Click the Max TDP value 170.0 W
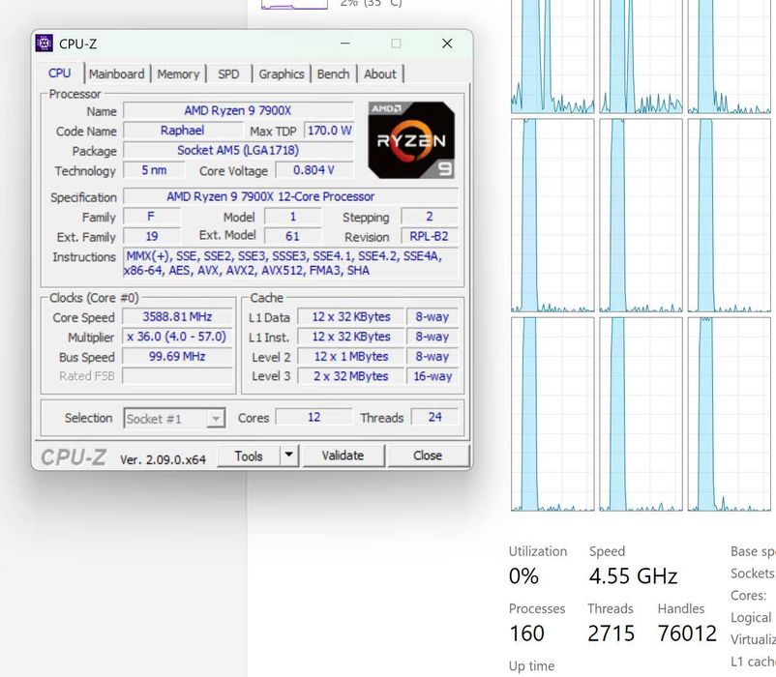This screenshot has height=677, width=776. [x=329, y=131]
